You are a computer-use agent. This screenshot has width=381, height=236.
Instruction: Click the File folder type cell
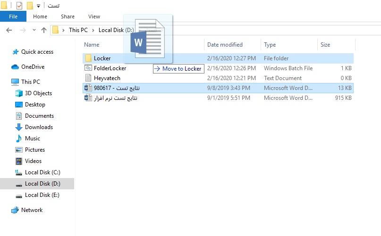click(276, 58)
